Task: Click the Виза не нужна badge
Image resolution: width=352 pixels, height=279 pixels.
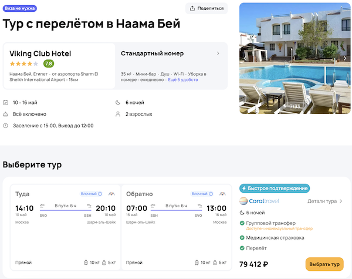Action: 19,8
